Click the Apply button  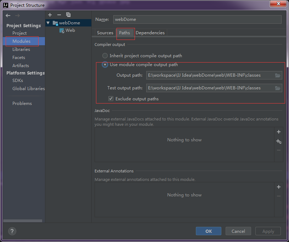tap(268, 231)
